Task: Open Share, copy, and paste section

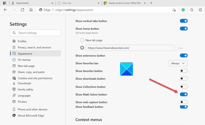Action: (x=35, y=72)
